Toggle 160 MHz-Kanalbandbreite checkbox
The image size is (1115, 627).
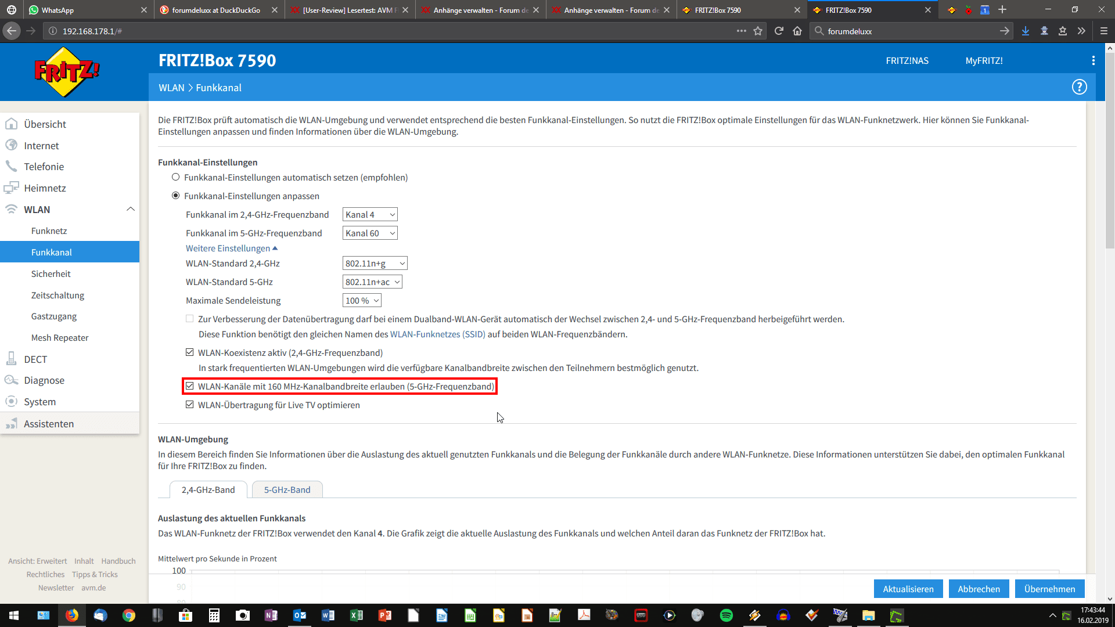pyautogui.click(x=189, y=386)
